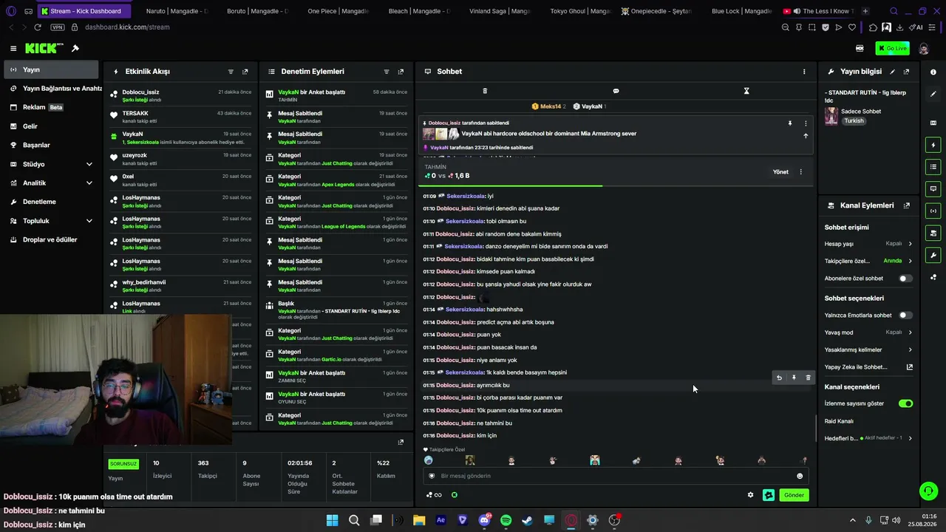946x532 pixels.
Task: Pop out the Etkinlik Akışı panel
Action: coord(245,72)
